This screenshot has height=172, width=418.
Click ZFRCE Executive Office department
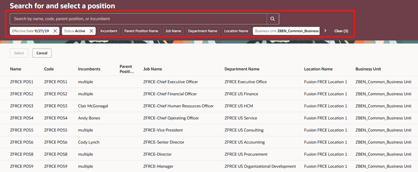click(x=246, y=82)
